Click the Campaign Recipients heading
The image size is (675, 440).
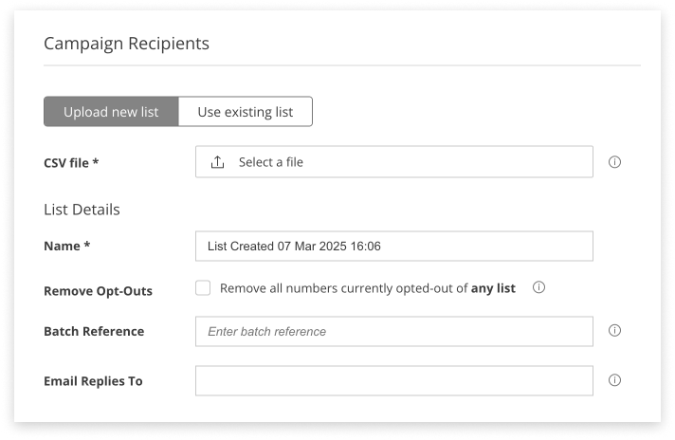126,44
